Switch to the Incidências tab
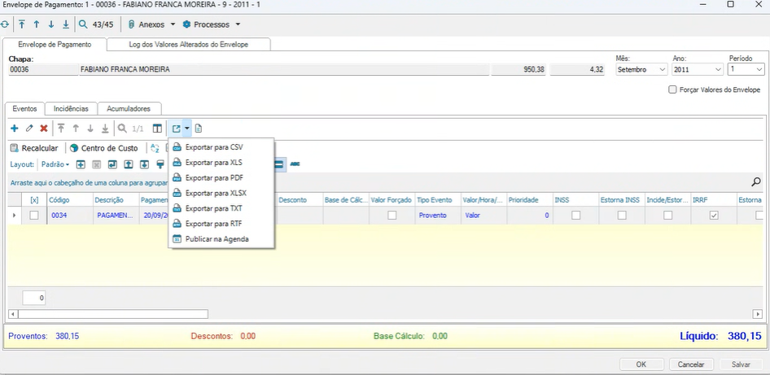Image resolution: width=770 pixels, height=375 pixels. click(71, 108)
